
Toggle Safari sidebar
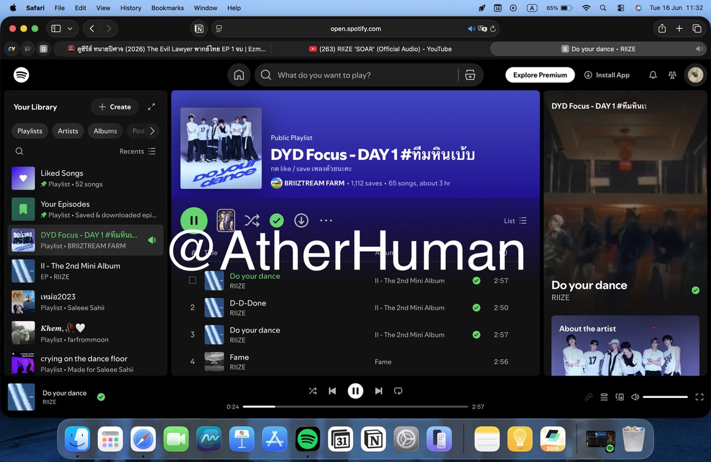[x=56, y=28]
